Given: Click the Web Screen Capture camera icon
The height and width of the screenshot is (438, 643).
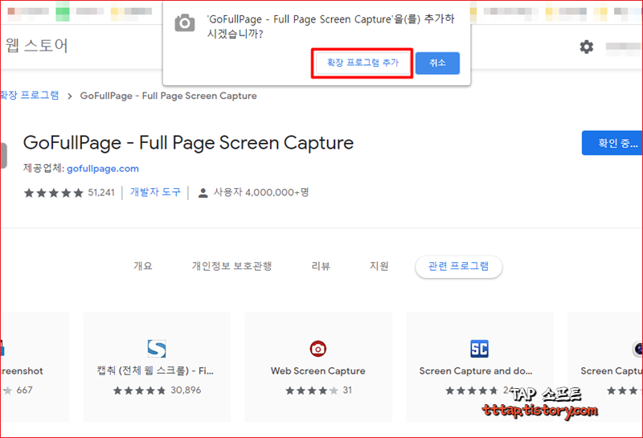Looking at the screenshot, I should tap(317, 349).
